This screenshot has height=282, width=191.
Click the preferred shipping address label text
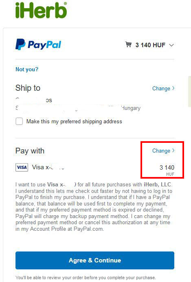(x=74, y=122)
